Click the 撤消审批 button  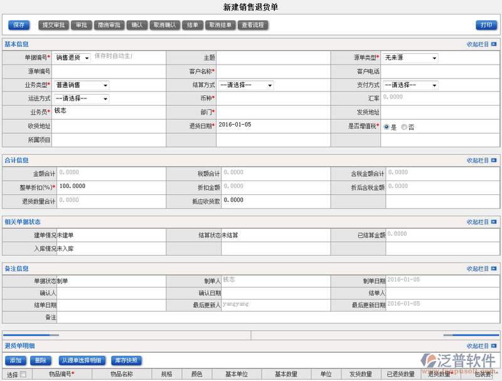point(109,25)
